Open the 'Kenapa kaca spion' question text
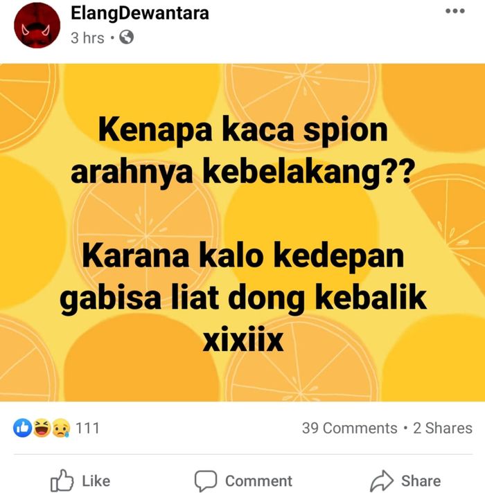Image resolution: width=485 pixels, height=495 pixels. point(242,151)
